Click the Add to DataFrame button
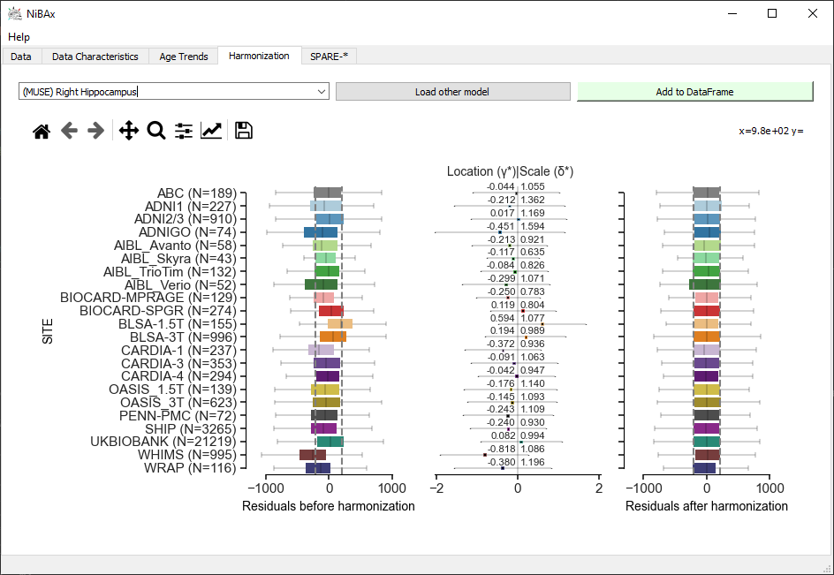The width and height of the screenshot is (834, 575). point(694,92)
